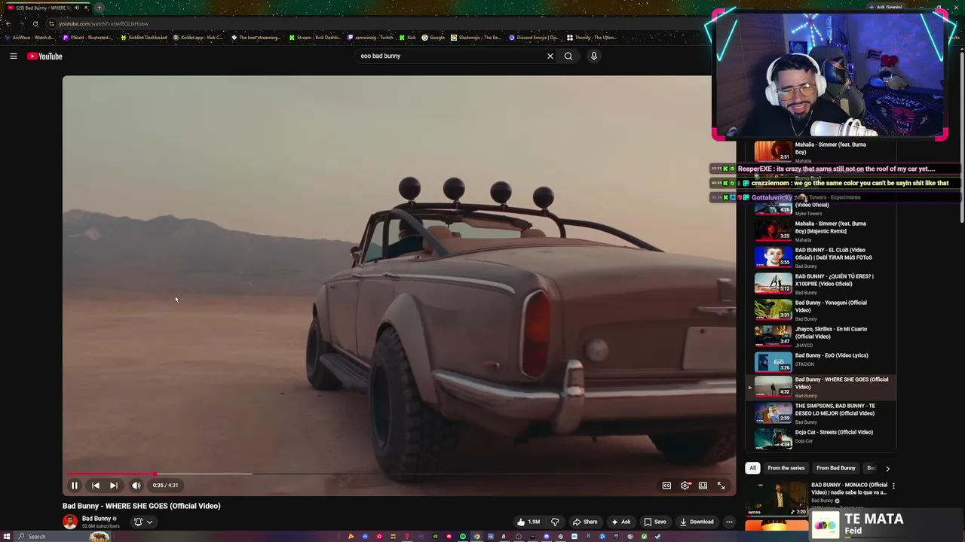Open the Thonify bookmark

(x=592, y=37)
